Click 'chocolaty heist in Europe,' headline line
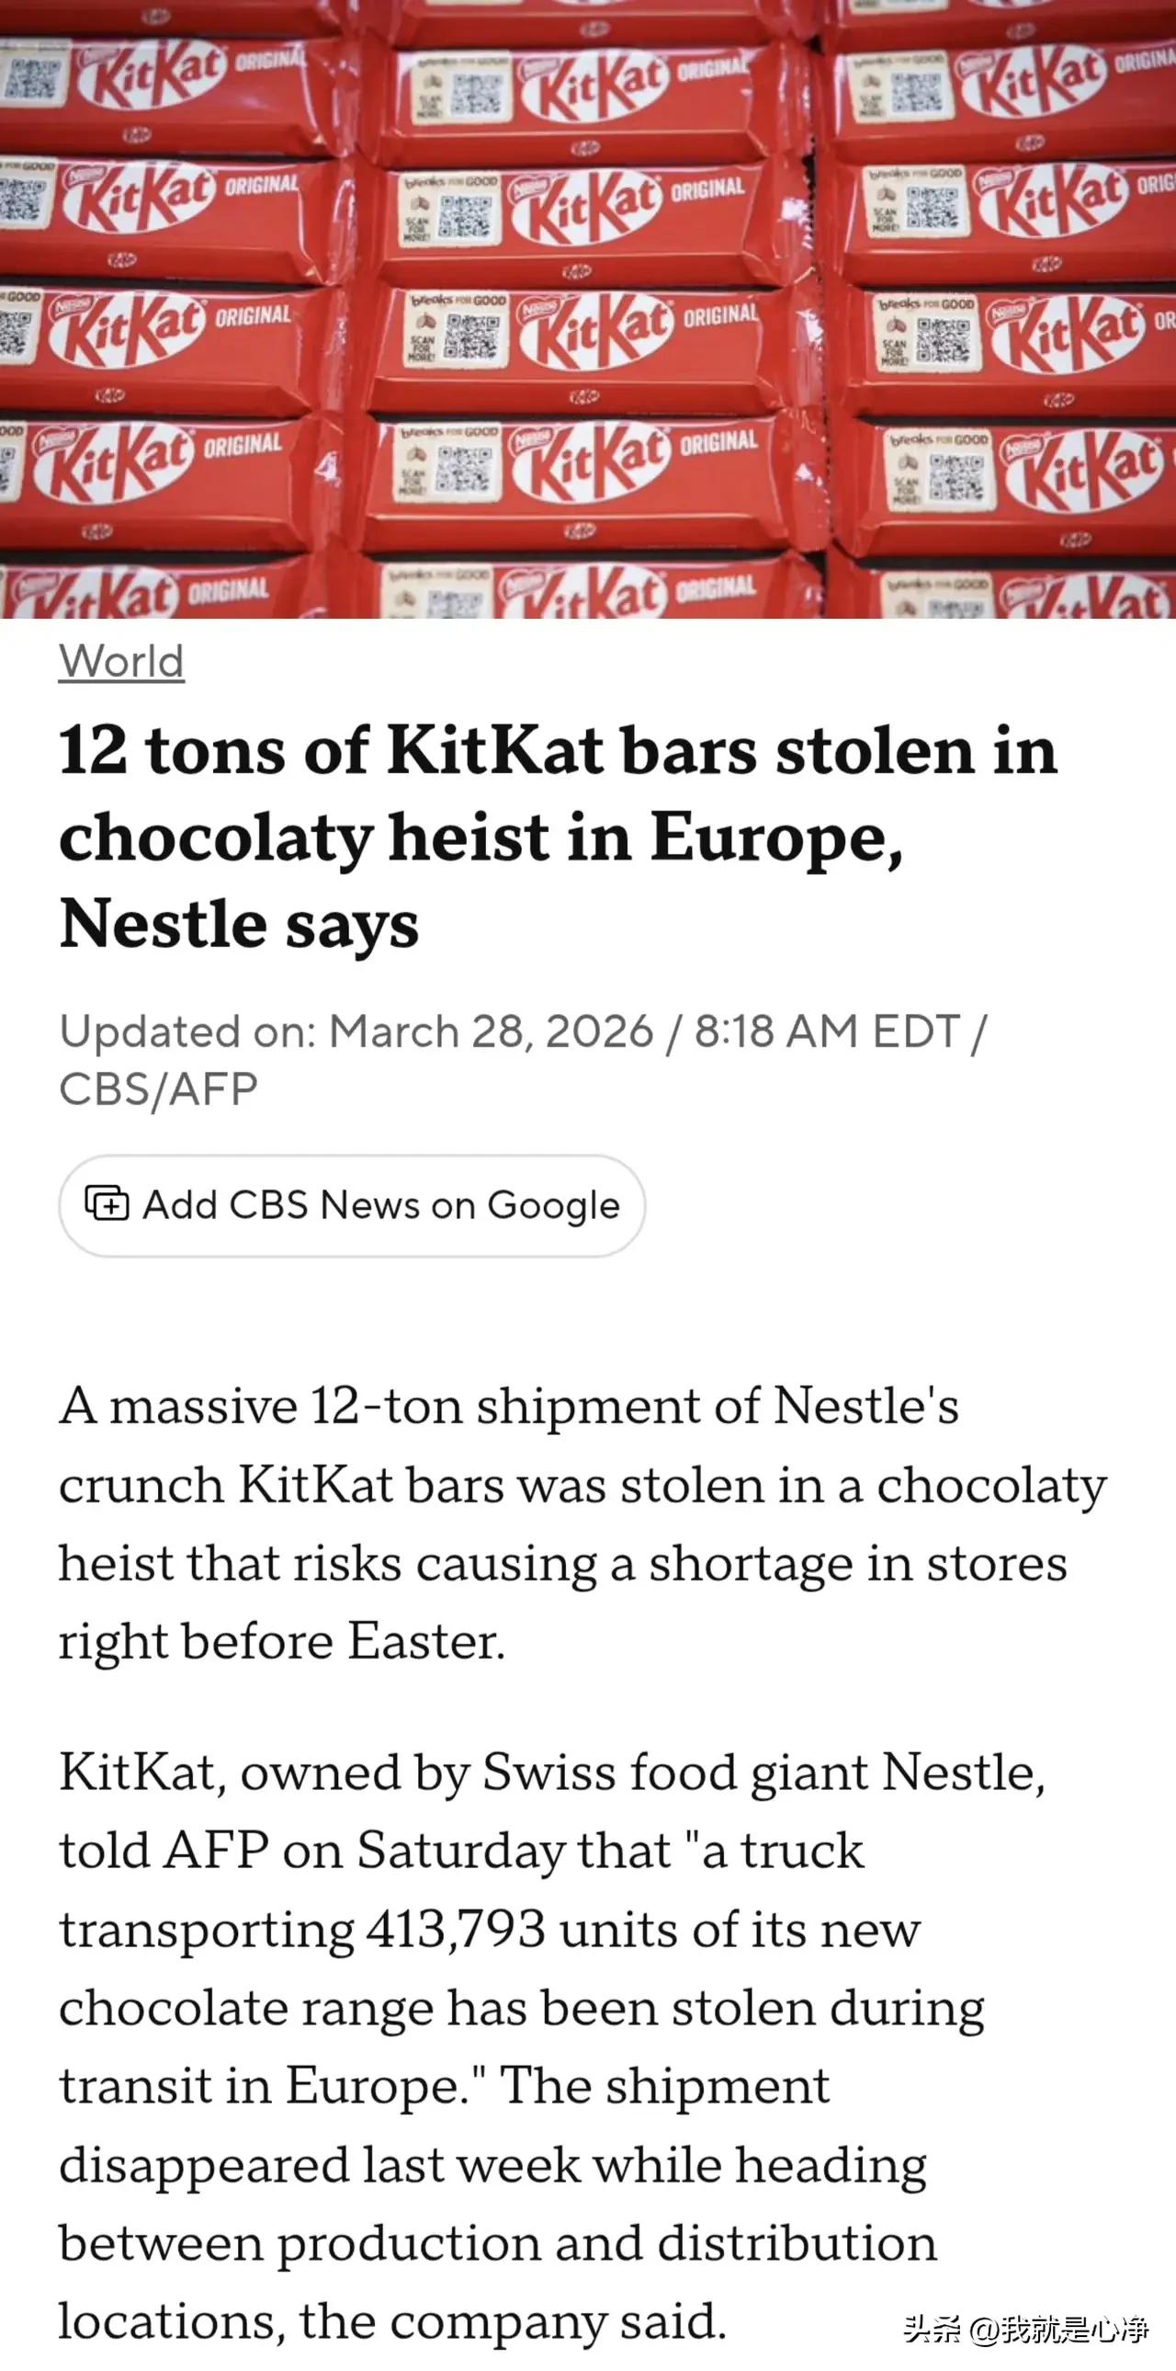The width and height of the screenshot is (1176, 2371). pos(481,839)
